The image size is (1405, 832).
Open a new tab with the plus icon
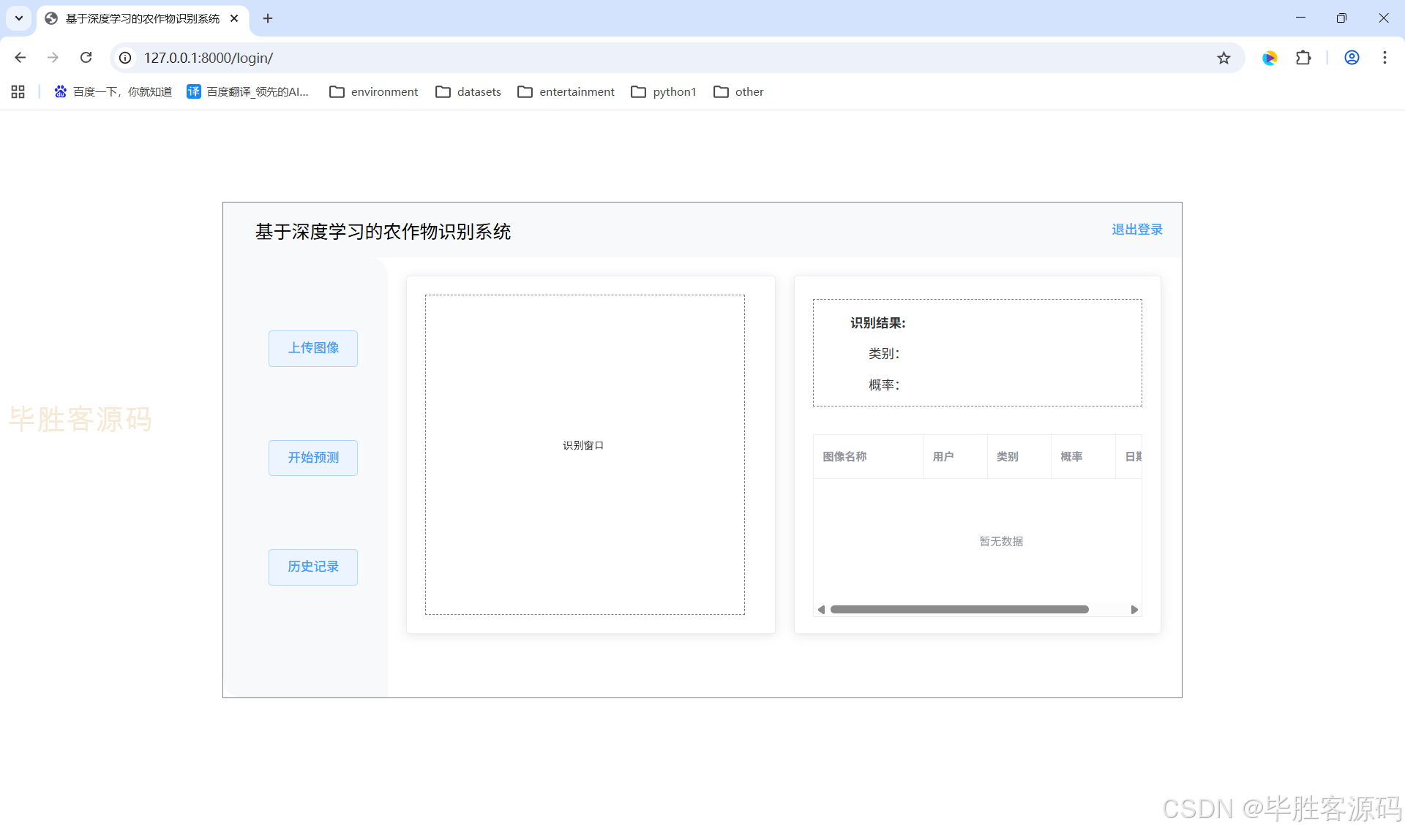pyautogui.click(x=268, y=18)
